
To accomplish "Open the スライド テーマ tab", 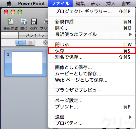I will tap(34, 35).
